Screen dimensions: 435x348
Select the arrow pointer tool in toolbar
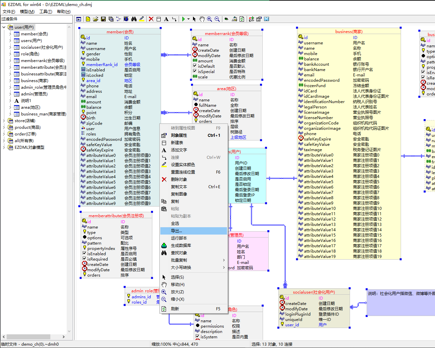[194, 19]
